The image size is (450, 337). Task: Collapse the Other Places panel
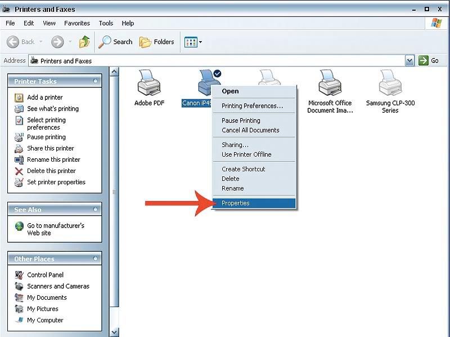click(x=96, y=259)
